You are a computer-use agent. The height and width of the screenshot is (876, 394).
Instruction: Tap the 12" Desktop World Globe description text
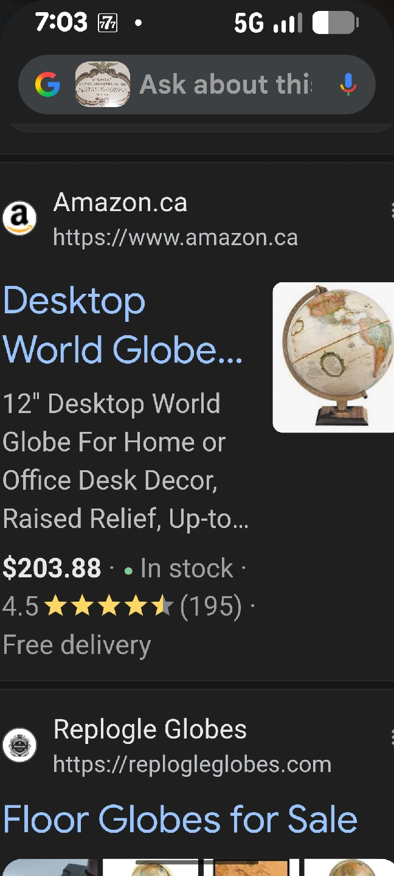point(125,462)
